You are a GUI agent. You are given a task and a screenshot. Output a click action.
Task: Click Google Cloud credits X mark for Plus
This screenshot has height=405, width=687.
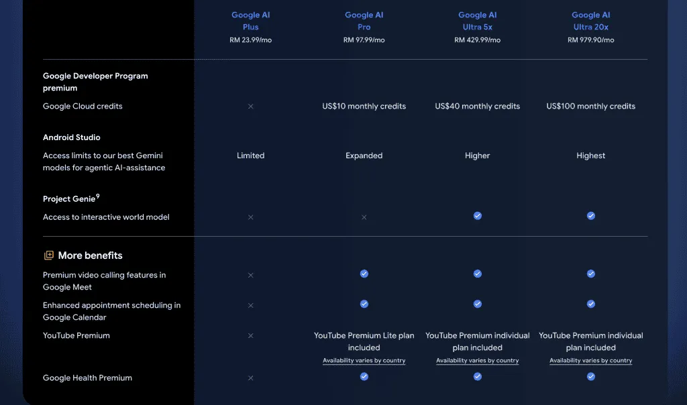pyautogui.click(x=251, y=107)
